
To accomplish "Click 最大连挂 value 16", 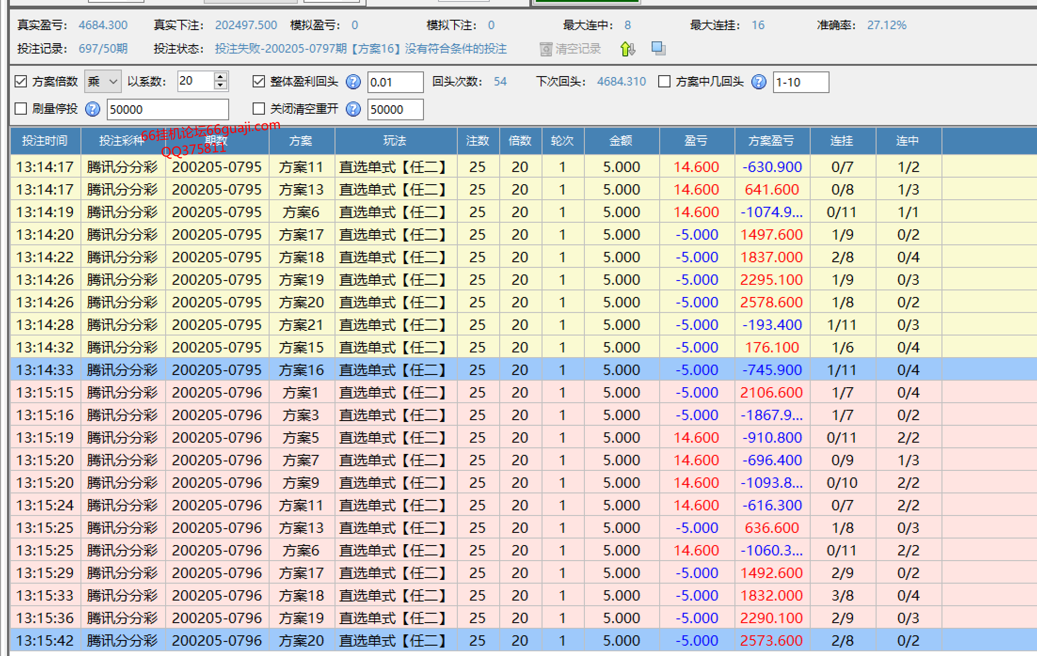I will [x=758, y=25].
